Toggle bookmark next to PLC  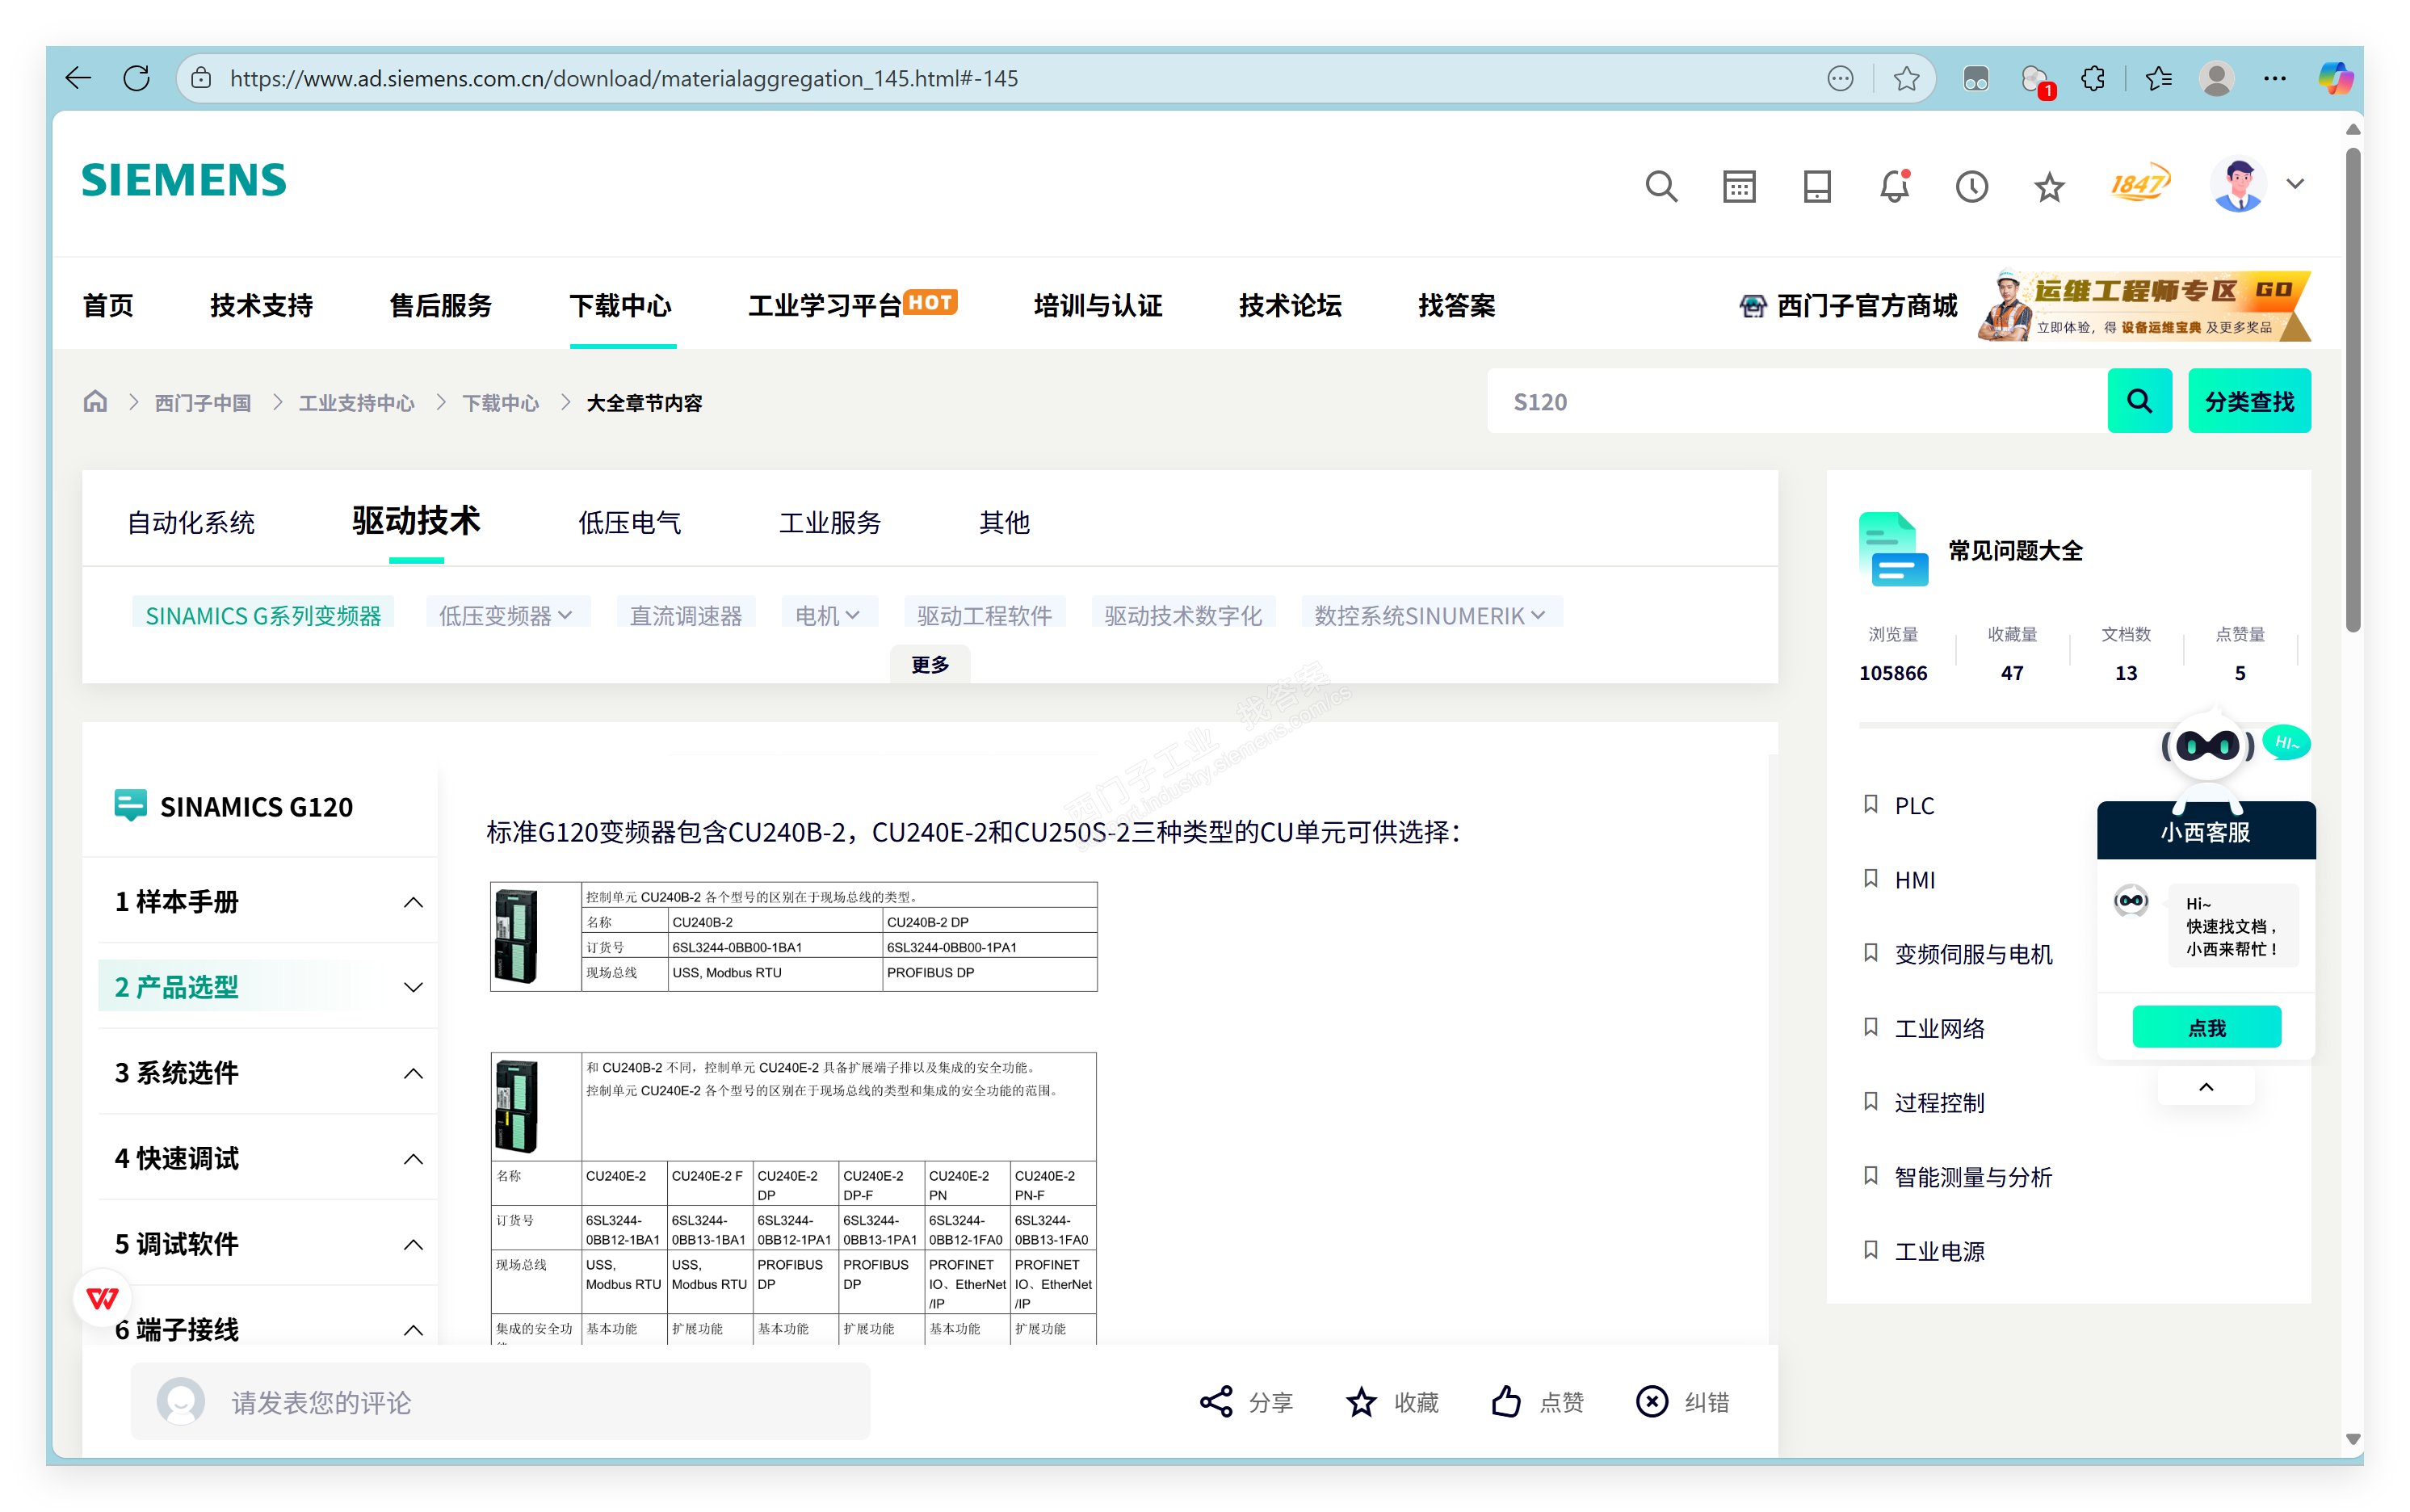pyautogui.click(x=1871, y=805)
